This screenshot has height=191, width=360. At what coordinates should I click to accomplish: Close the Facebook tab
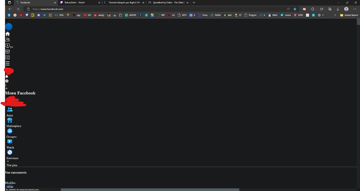[55, 2]
